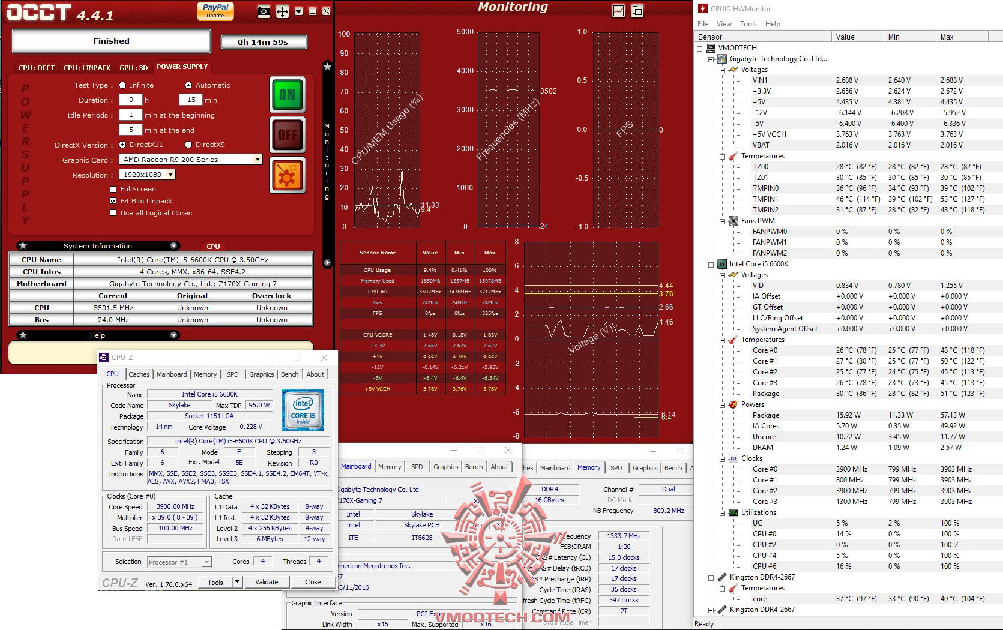The image size is (1003, 630).
Task: Click the OCCT move-window crosshair icon
Action: click(x=282, y=11)
